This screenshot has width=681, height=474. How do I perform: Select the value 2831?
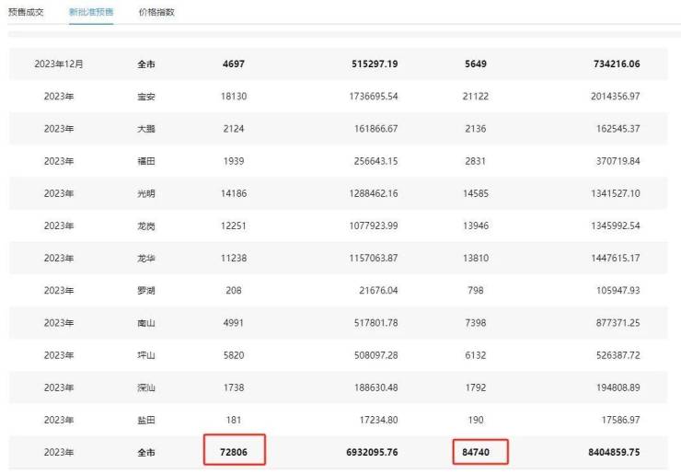(x=476, y=161)
